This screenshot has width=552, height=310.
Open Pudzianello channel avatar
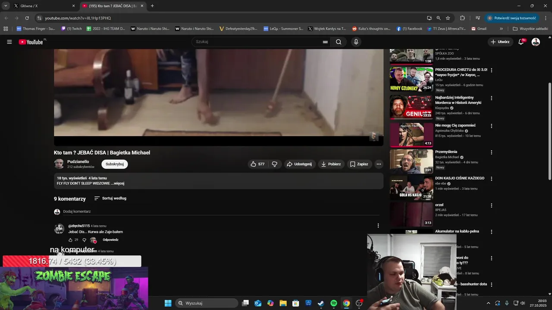pyautogui.click(x=59, y=164)
